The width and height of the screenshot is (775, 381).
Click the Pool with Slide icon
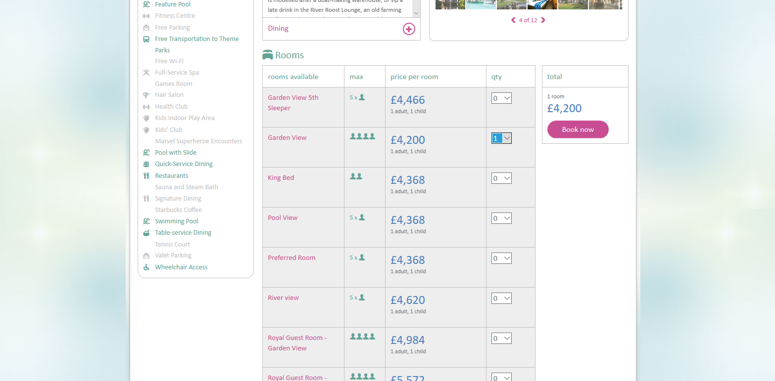tap(146, 153)
